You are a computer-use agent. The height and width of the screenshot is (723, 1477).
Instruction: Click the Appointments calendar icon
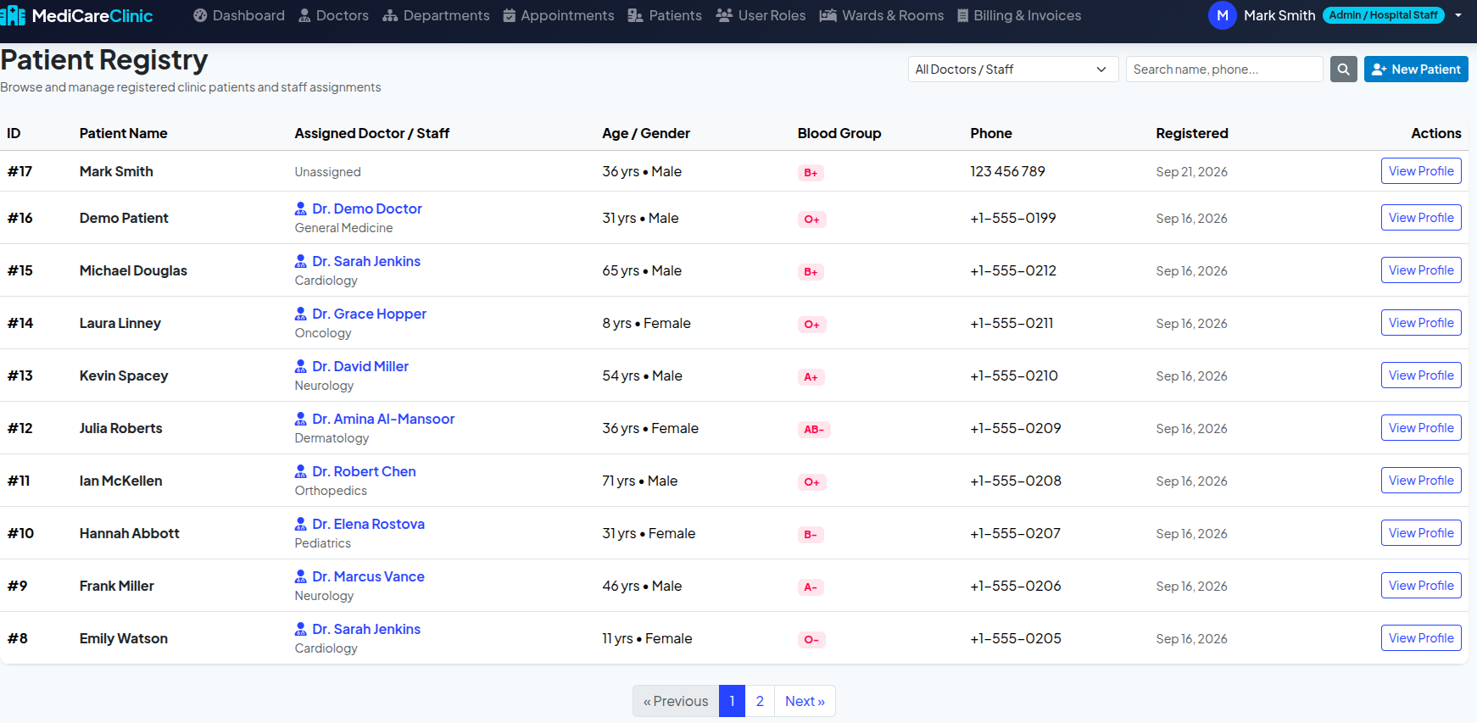pyautogui.click(x=510, y=15)
